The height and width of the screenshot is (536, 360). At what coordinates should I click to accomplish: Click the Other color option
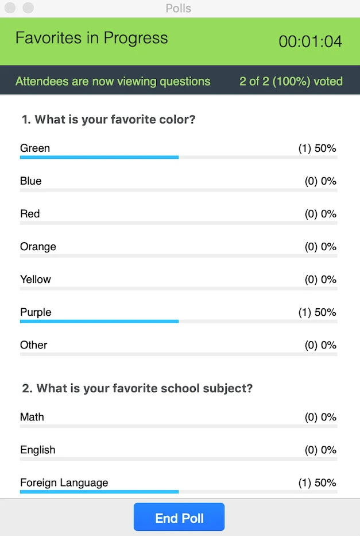click(x=34, y=345)
